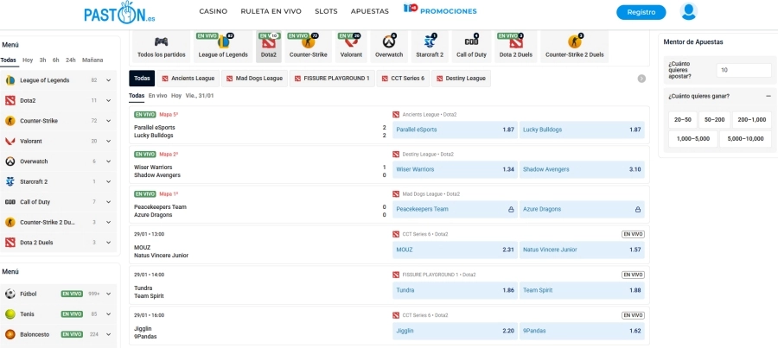Click locked Azure Dragons odds padlock
778x348 pixels.
click(x=638, y=210)
